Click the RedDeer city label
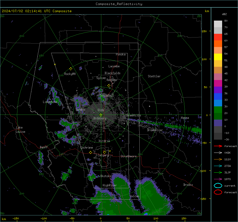238x222 pixels. (x=112, y=80)
